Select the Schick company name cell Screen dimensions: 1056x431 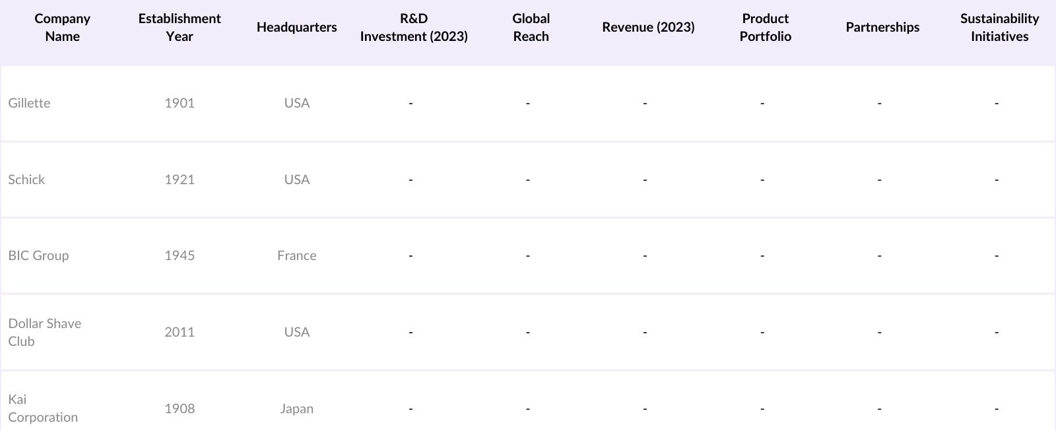(x=26, y=180)
